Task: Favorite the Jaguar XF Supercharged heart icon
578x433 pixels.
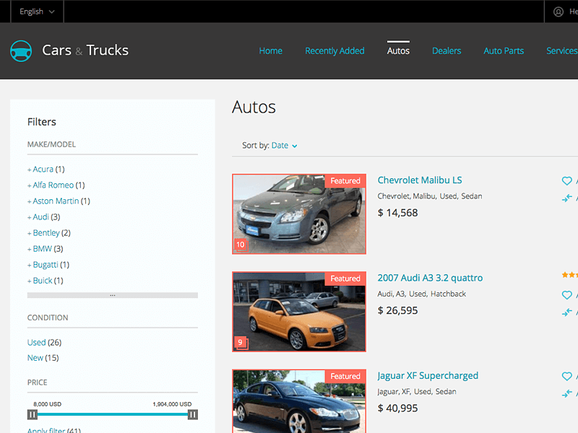Action: (x=566, y=376)
